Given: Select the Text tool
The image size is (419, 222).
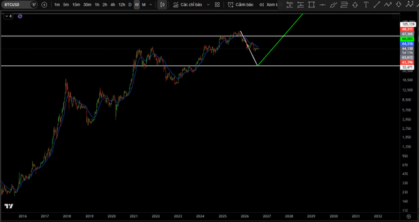Looking at the screenshot, I should 366,4.
